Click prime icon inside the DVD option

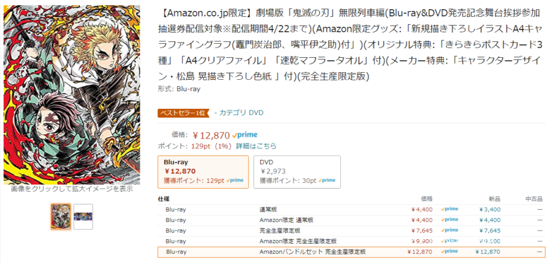coord(327,180)
